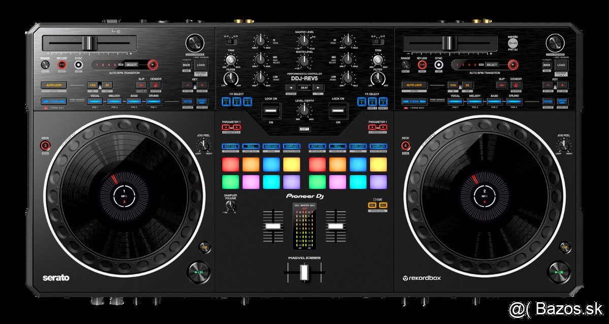
Task: Click left deck STEMS button
Action: pyautogui.click(x=53, y=102)
